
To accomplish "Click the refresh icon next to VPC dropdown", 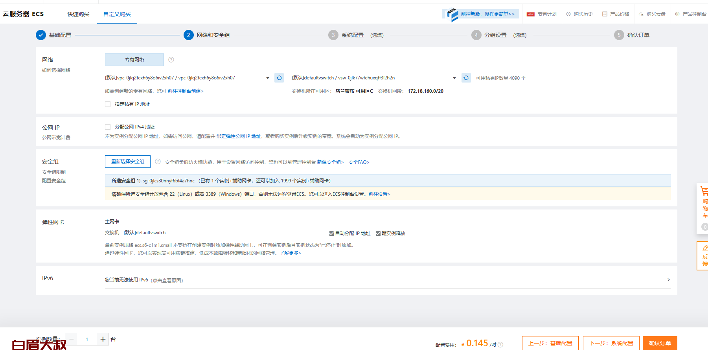I will coord(279,78).
